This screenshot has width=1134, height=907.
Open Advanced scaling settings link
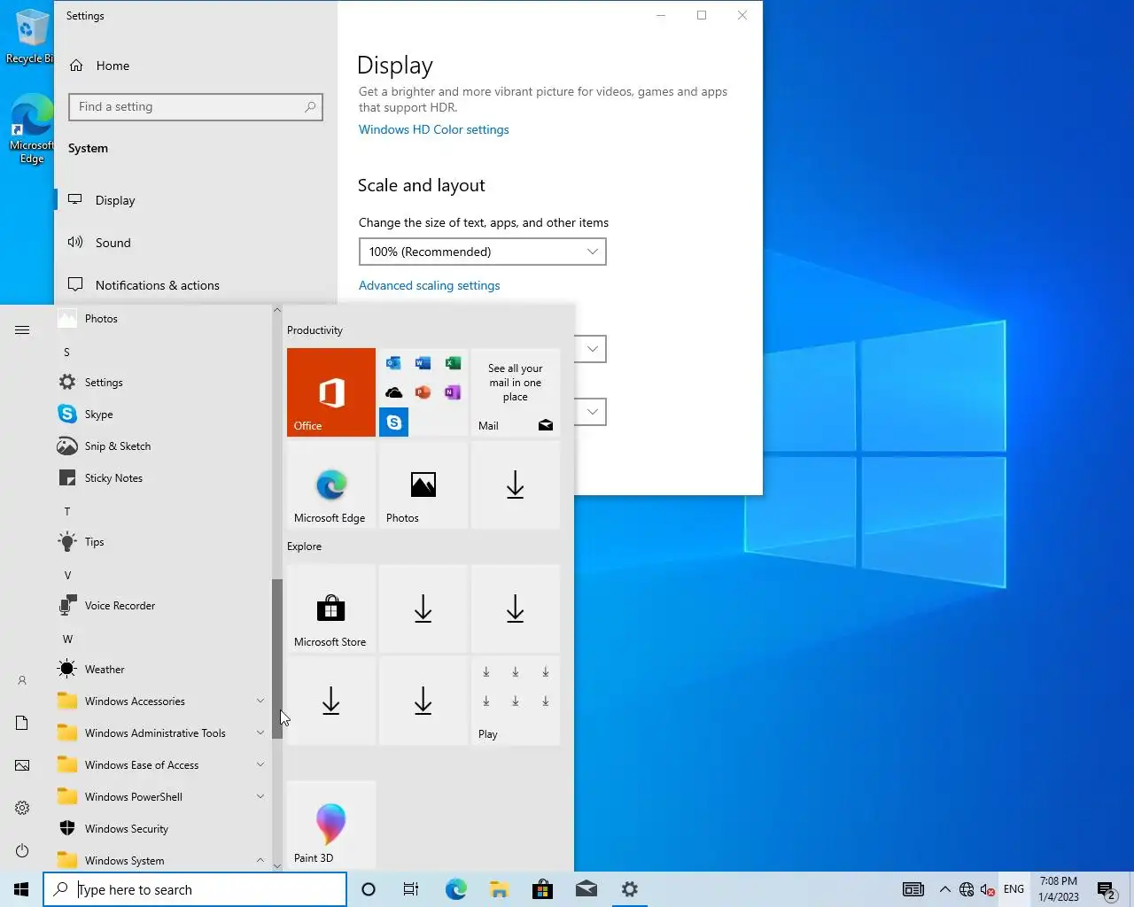pyautogui.click(x=429, y=285)
